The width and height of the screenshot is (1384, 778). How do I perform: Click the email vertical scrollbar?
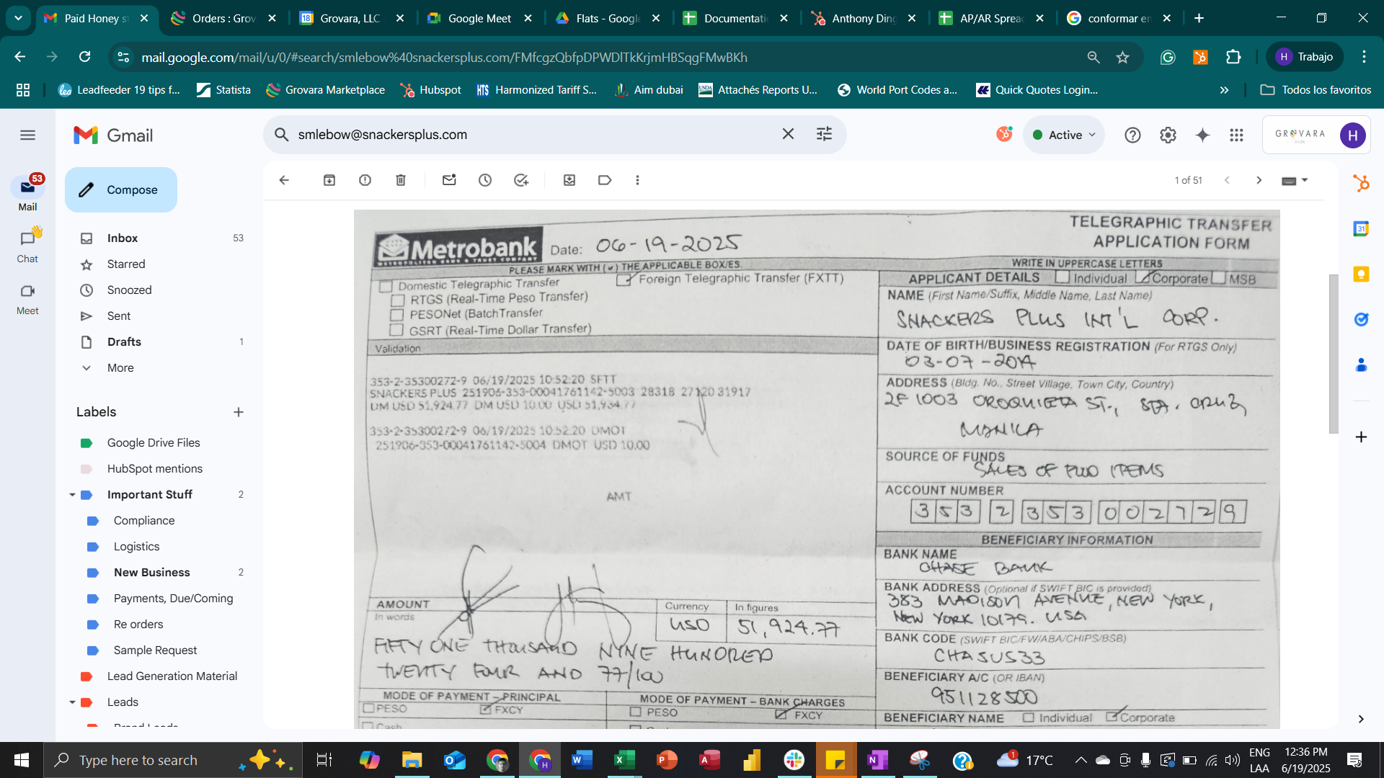(x=1334, y=354)
